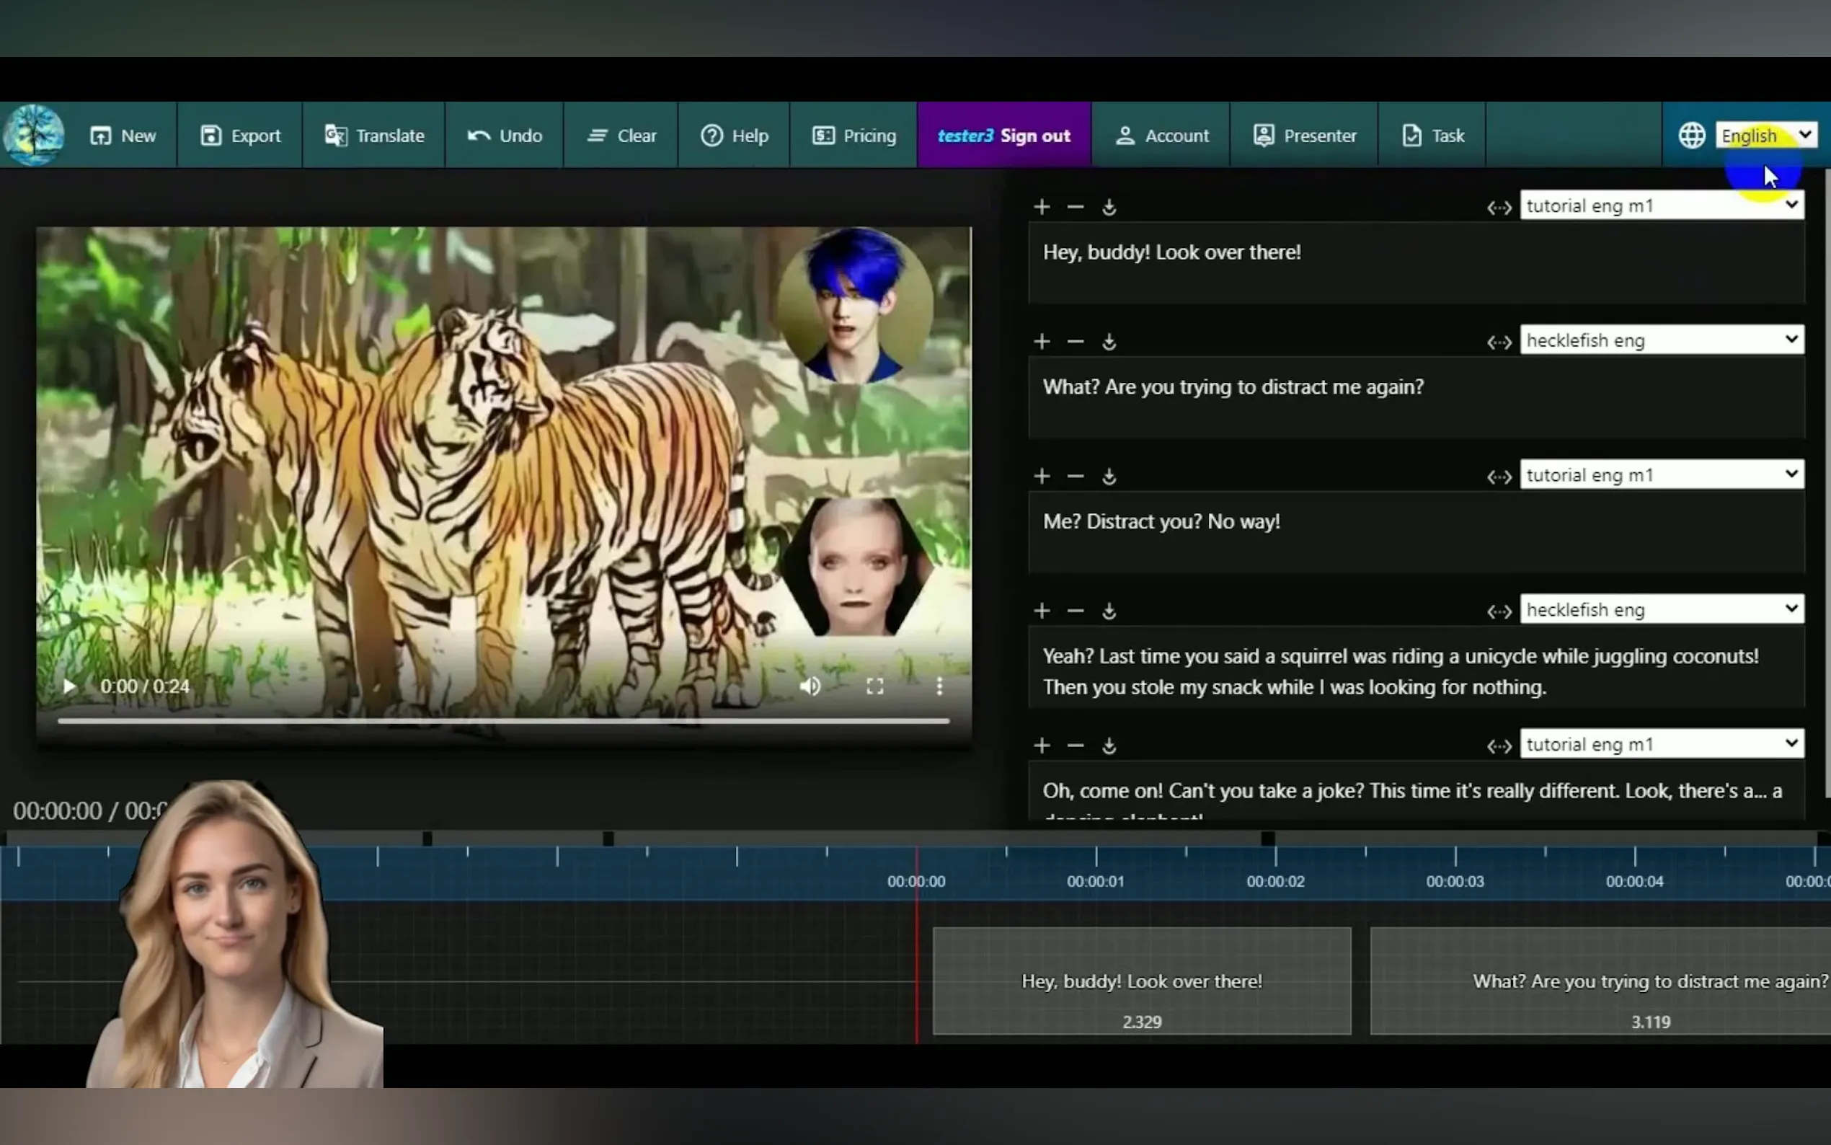The width and height of the screenshot is (1831, 1145).
Task: Click the download arrow icon above 'Me? Distract you?' line
Action: [x=1109, y=477]
